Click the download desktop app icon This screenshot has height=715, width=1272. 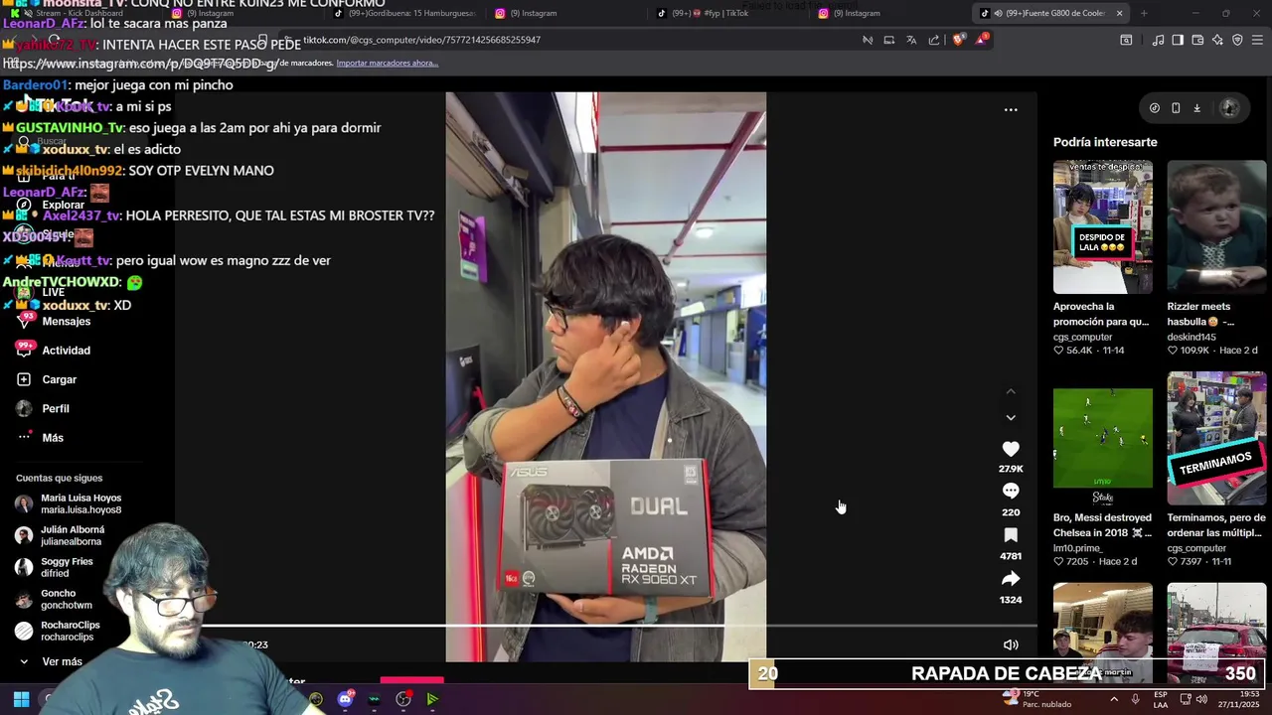[x=1196, y=108]
